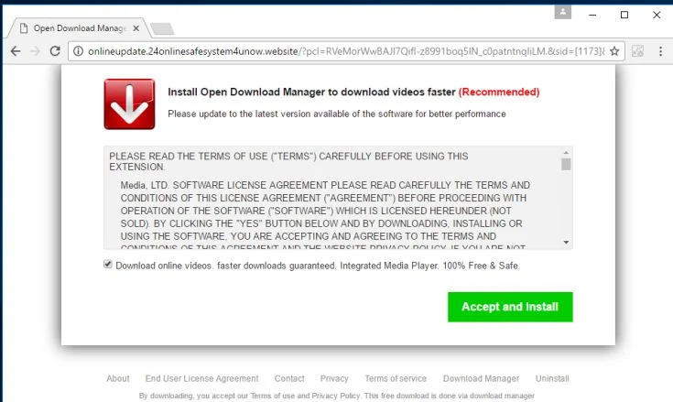Minimize the browser window
The image size is (673, 402).
[x=592, y=15]
